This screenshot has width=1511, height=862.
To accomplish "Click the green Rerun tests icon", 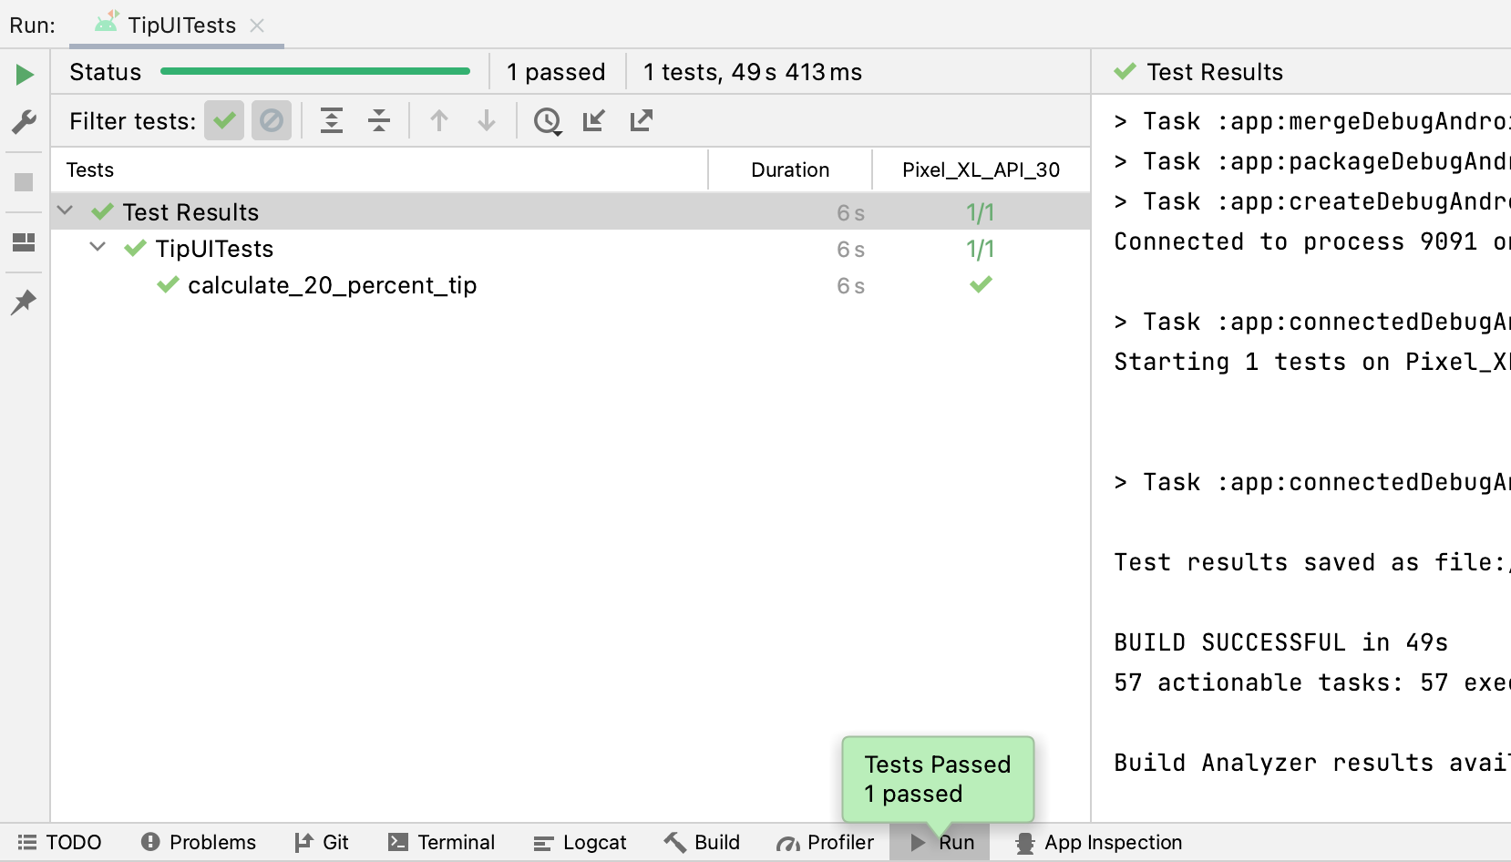I will pos(25,75).
